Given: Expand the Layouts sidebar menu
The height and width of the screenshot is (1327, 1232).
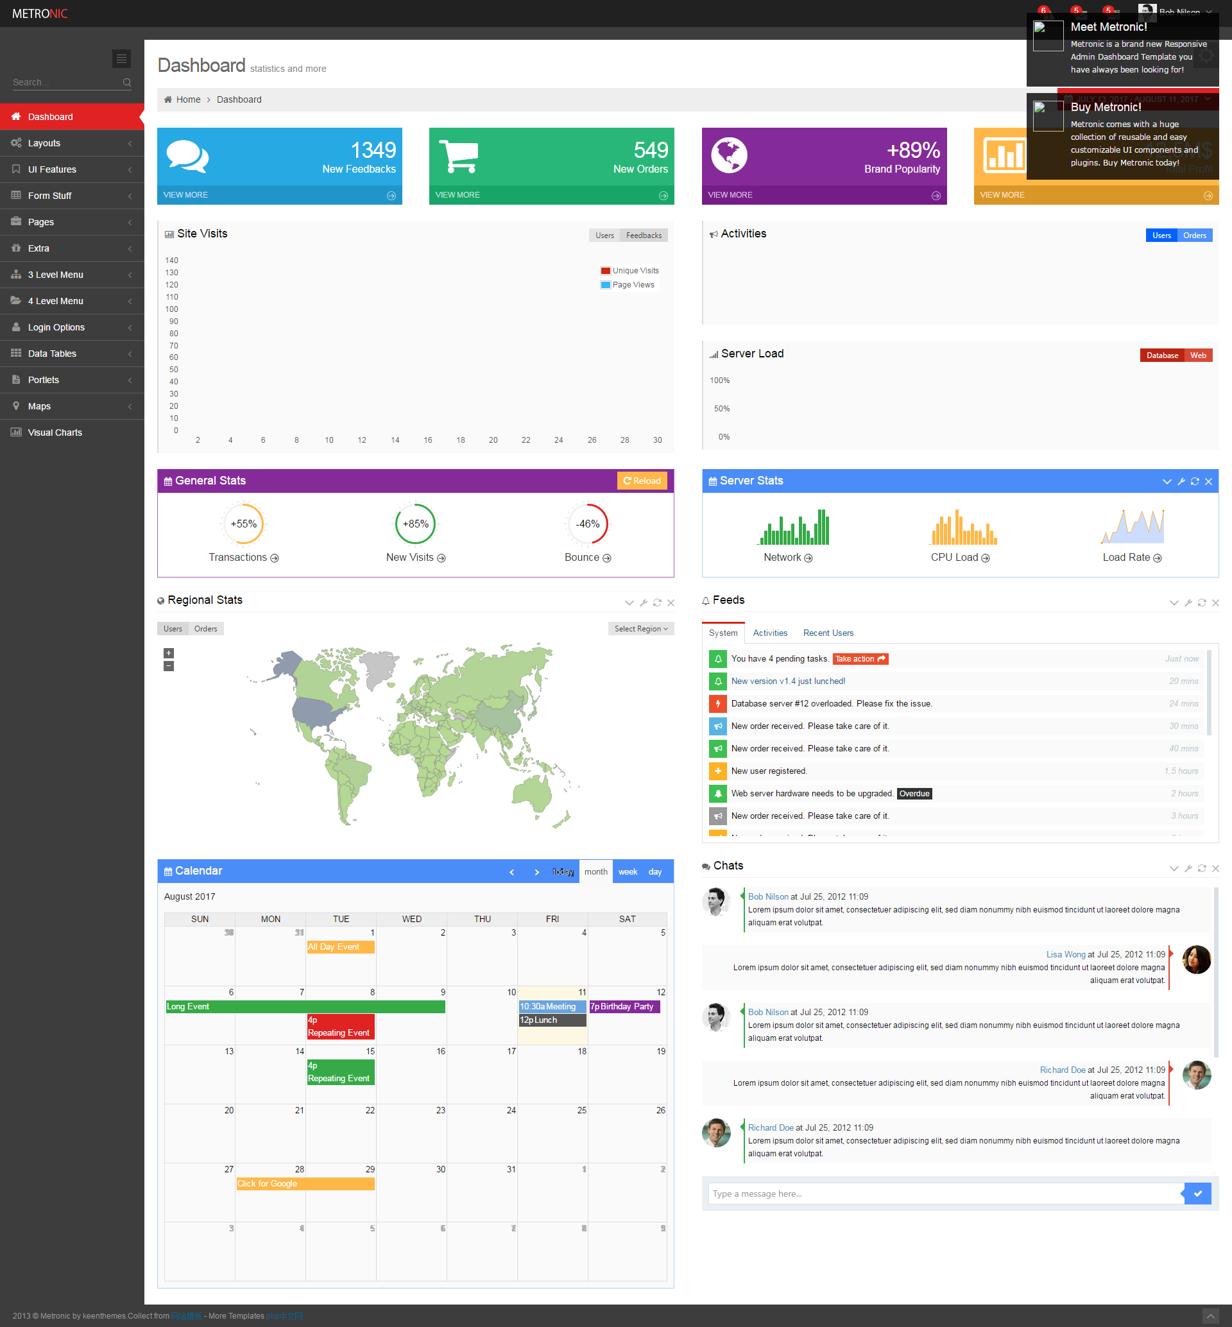Looking at the screenshot, I should click(72, 143).
